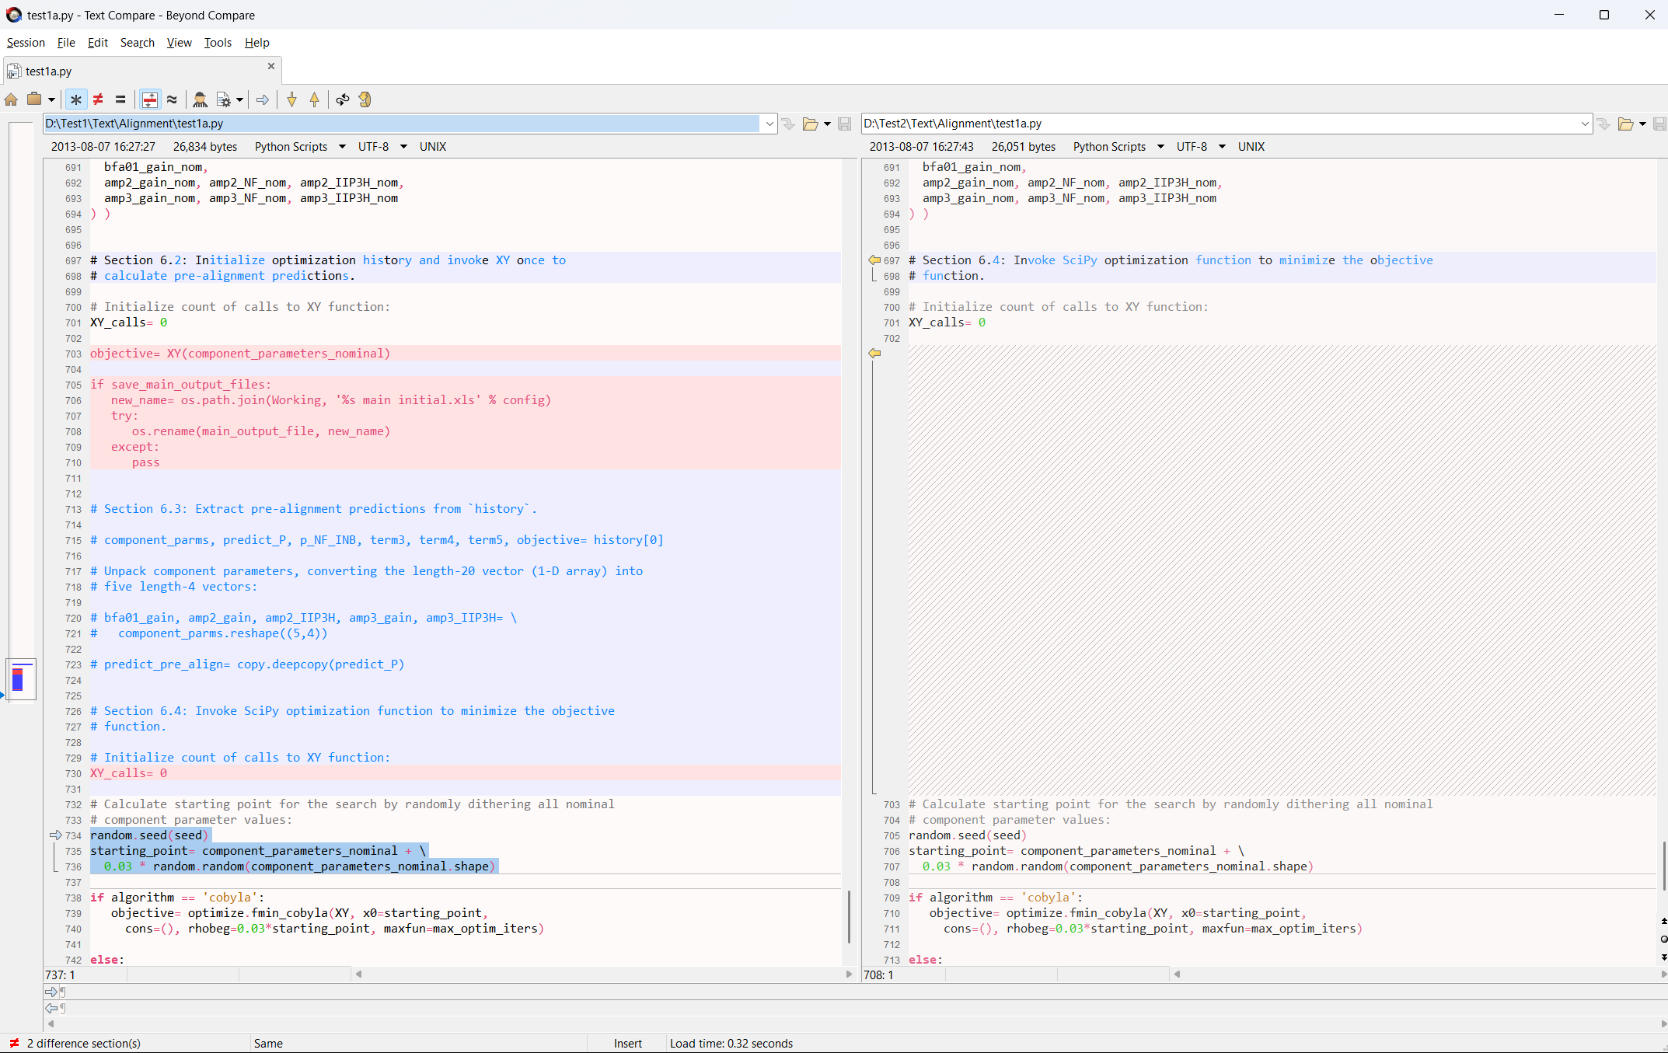Click the Format file gear icon
Image resolution: width=1668 pixels, height=1053 pixels.
(223, 99)
